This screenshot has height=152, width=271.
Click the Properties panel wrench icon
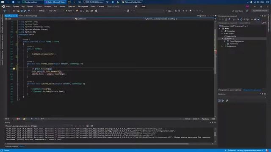point(227,100)
